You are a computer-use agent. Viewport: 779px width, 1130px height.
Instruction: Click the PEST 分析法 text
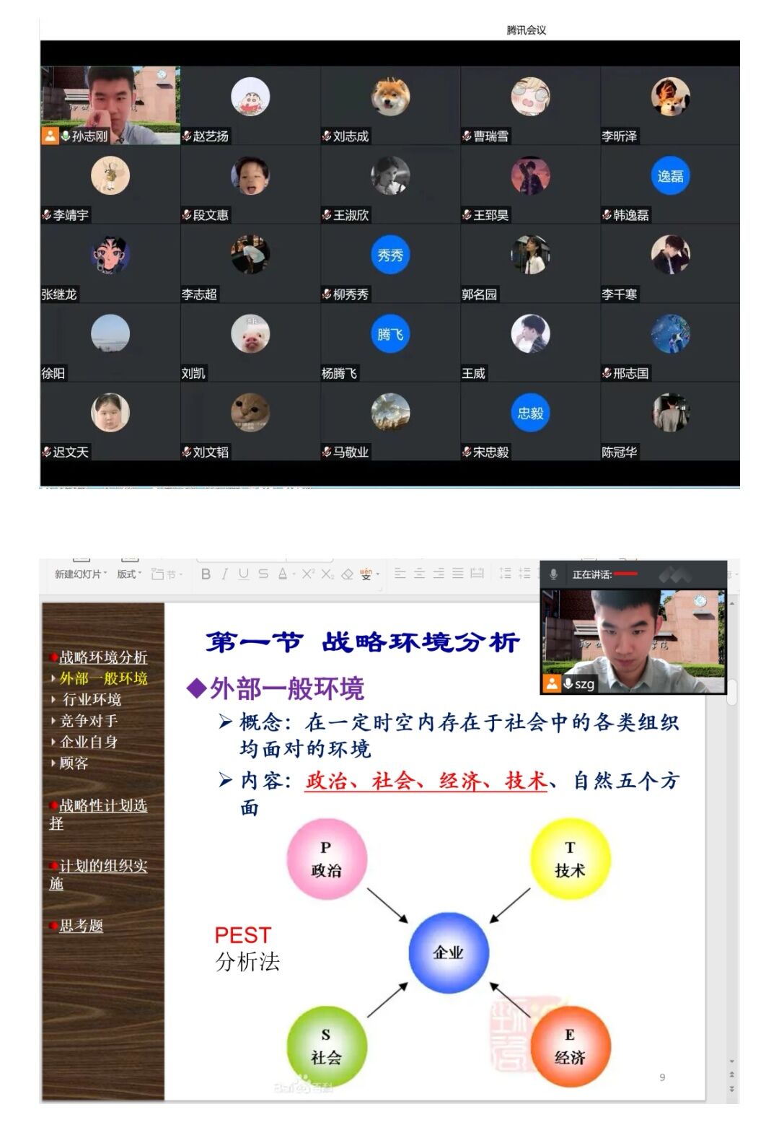[x=247, y=948]
